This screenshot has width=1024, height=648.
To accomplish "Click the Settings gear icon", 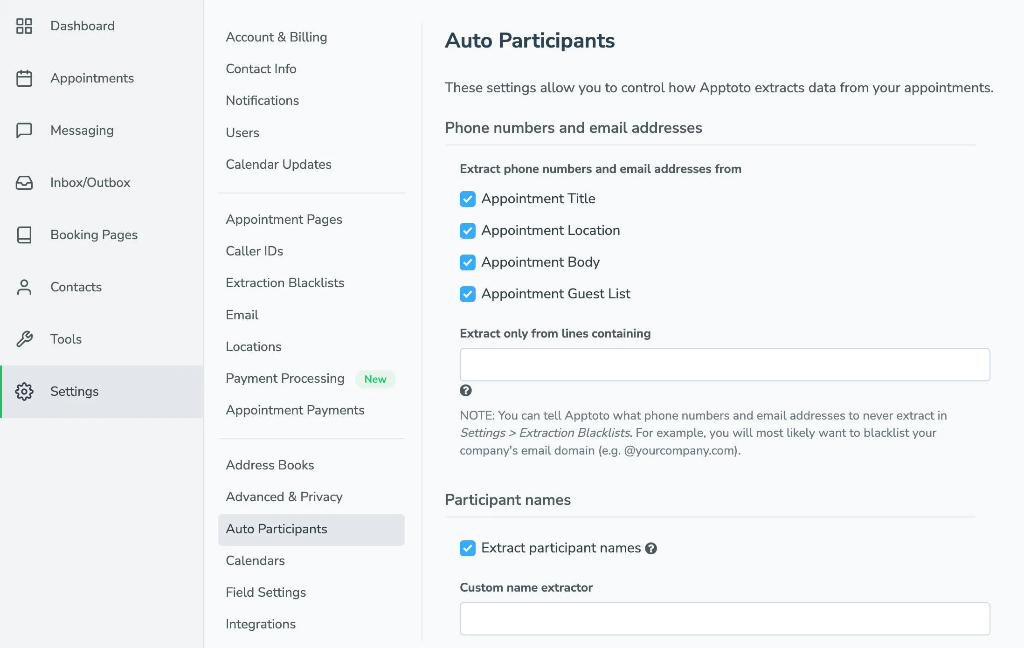I will [x=24, y=392].
